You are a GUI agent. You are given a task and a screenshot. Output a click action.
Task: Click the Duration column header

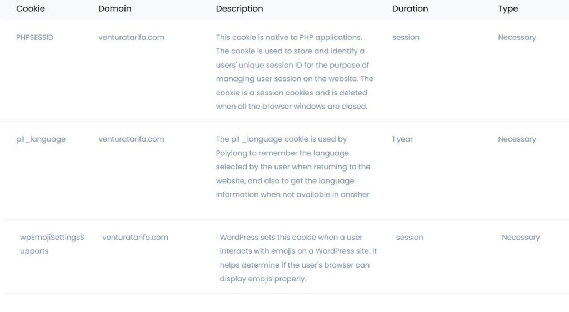click(x=410, y=8)
